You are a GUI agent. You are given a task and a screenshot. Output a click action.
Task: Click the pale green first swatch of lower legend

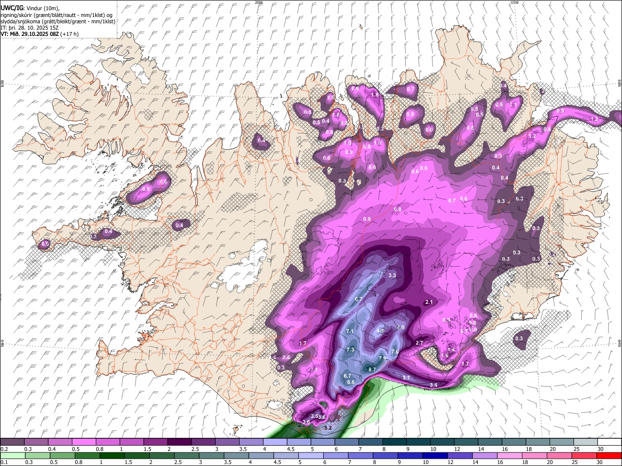click(x=13, y=455)
